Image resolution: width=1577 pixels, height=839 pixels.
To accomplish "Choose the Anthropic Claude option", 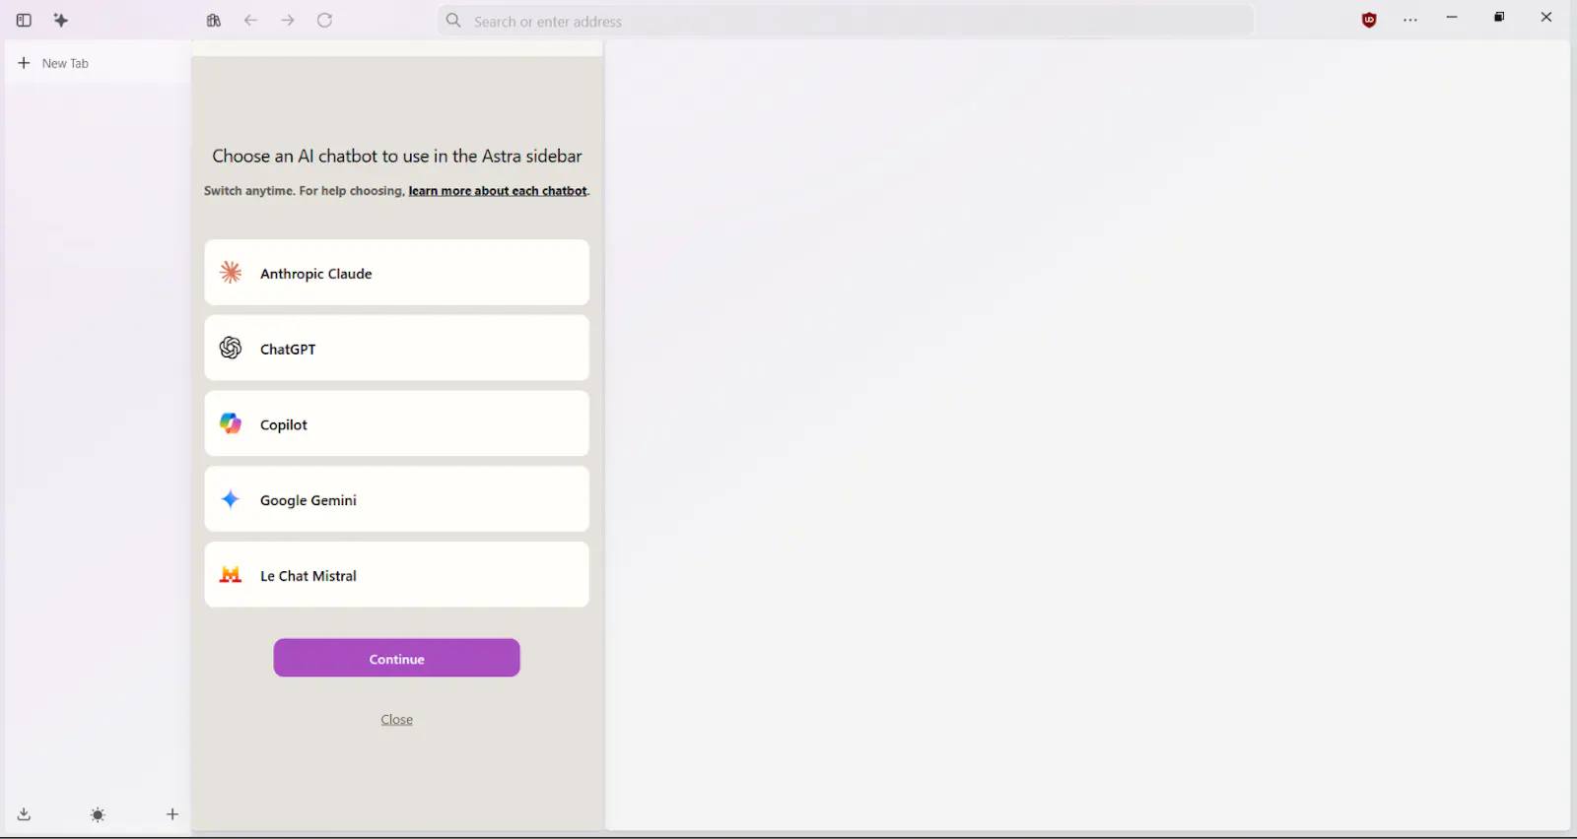I will pyautogui.click(x=397, y=273).
